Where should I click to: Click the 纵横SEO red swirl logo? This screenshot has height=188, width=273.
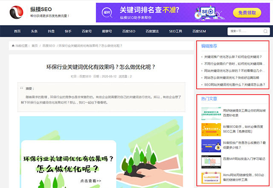[x=17, y=12]
